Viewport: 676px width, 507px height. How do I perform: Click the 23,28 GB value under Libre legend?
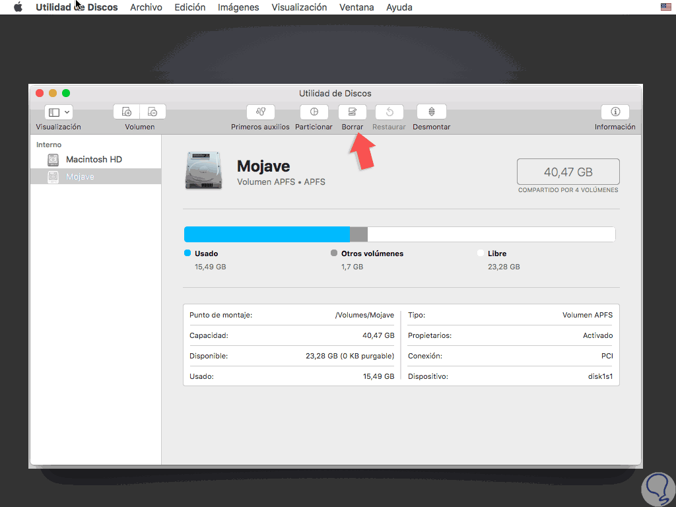[504, 267]
